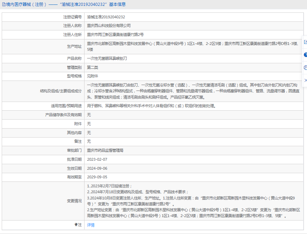The width and height of the screenshot is (307, 234).
Task: Click the expiry date 2029-09-05
Action: click(97, 177)
